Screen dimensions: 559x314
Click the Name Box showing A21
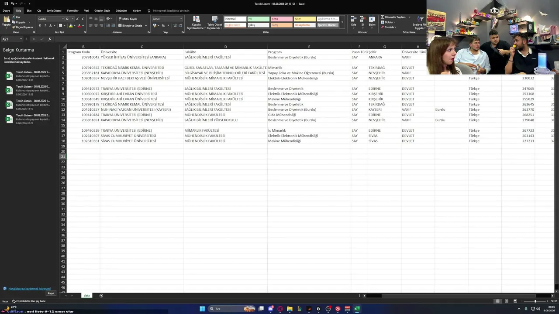12,39
